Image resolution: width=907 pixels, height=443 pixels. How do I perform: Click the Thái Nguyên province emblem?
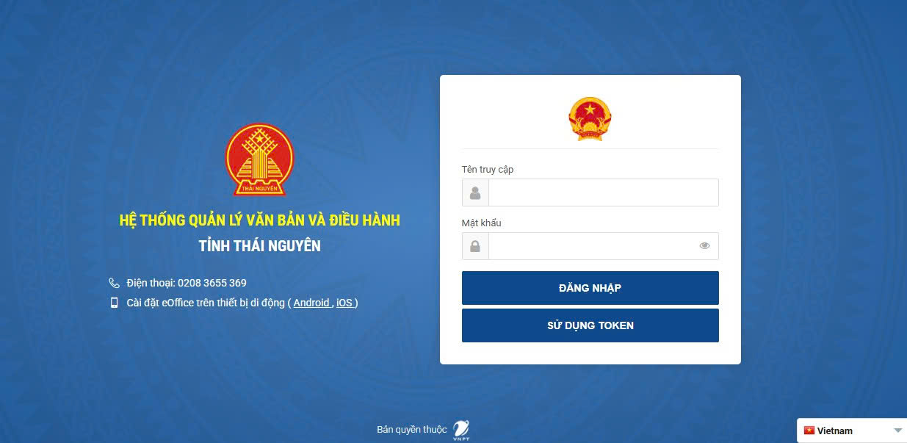(x=259, y=159)
